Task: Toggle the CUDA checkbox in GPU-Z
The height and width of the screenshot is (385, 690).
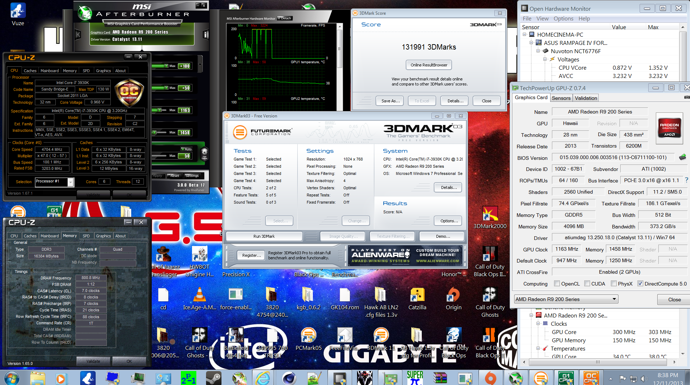Action: pyautogui.click(x=587, y=283)
